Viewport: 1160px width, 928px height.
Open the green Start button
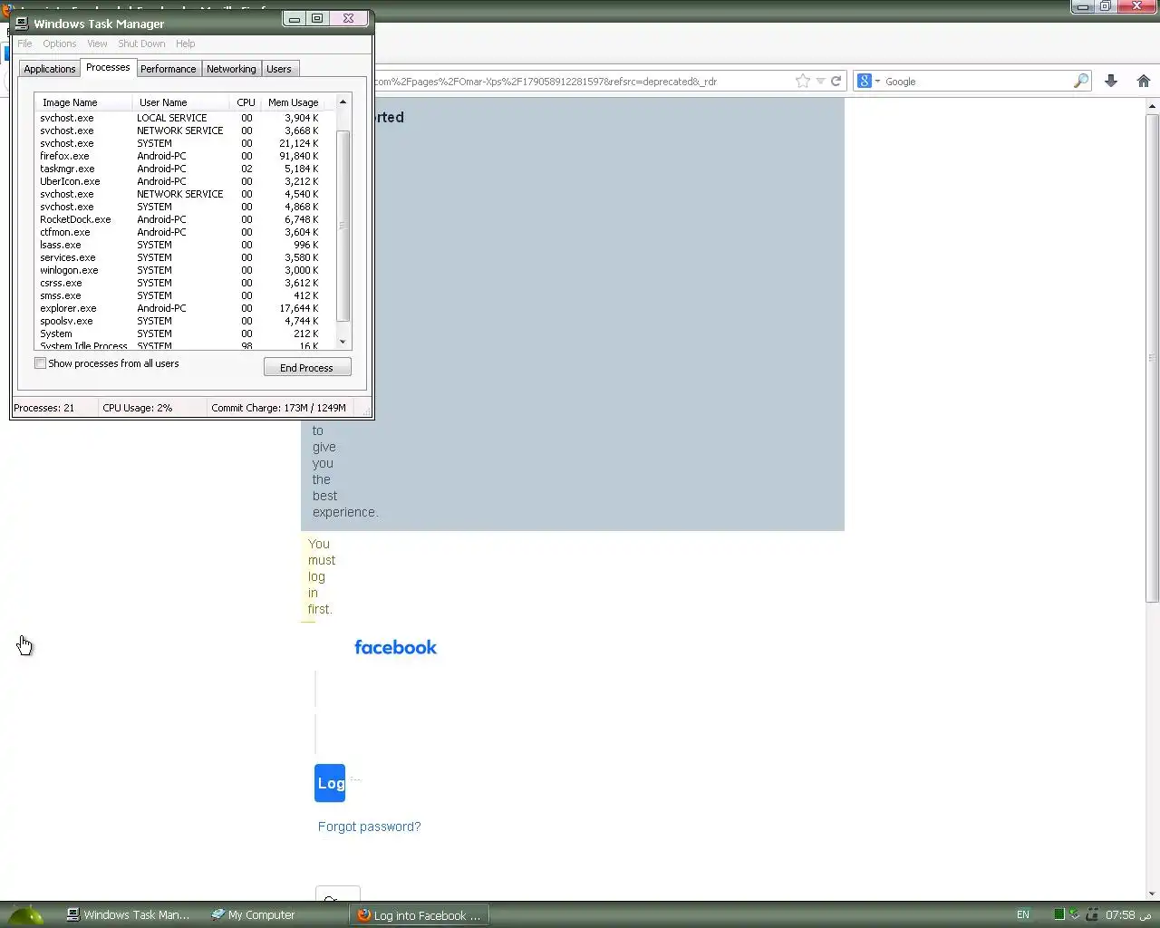[24, 915]
